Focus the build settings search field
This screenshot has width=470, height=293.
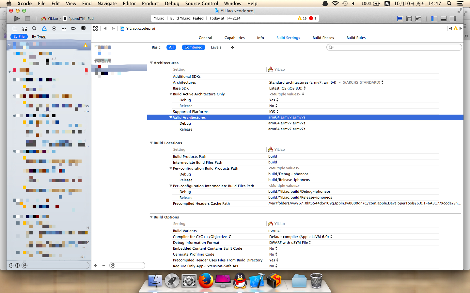pyautogui.click(x=394, y=47)
